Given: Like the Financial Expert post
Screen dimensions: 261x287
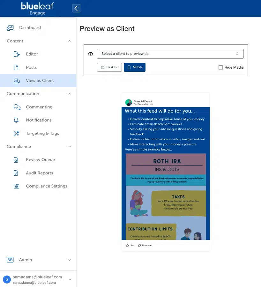Looking at the screenshot, I should [130, 245].
